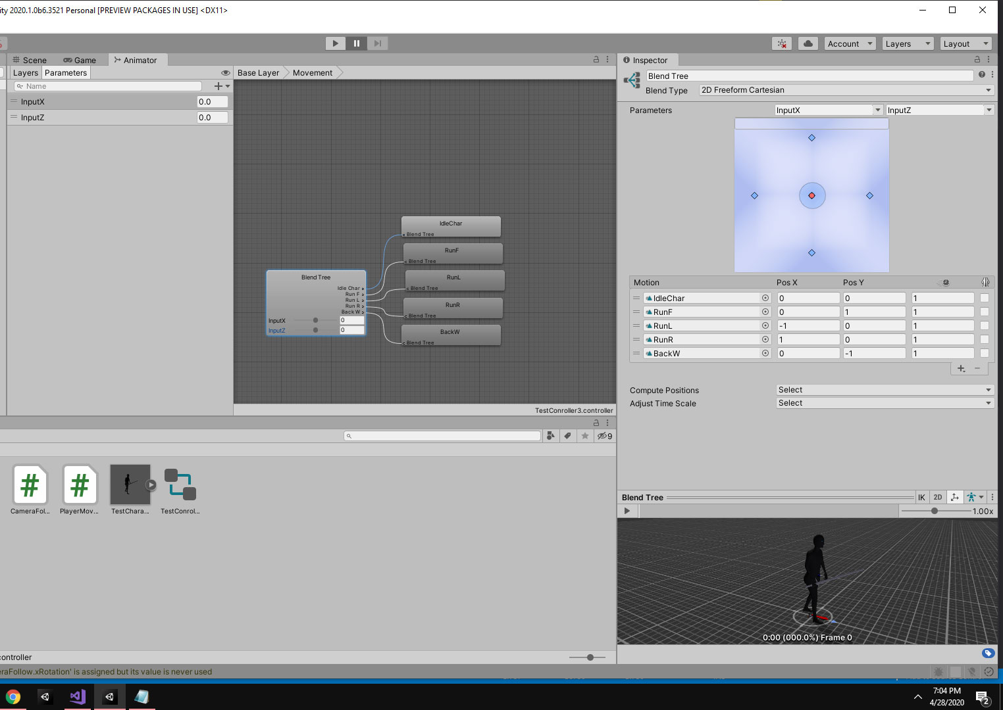
Task: Select the BackW node in graph
Action: 451,335
